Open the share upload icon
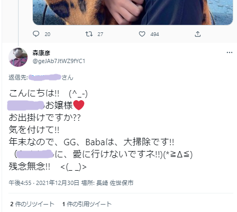The width and height of the screenshot is (237, 212). coord(198,34)
